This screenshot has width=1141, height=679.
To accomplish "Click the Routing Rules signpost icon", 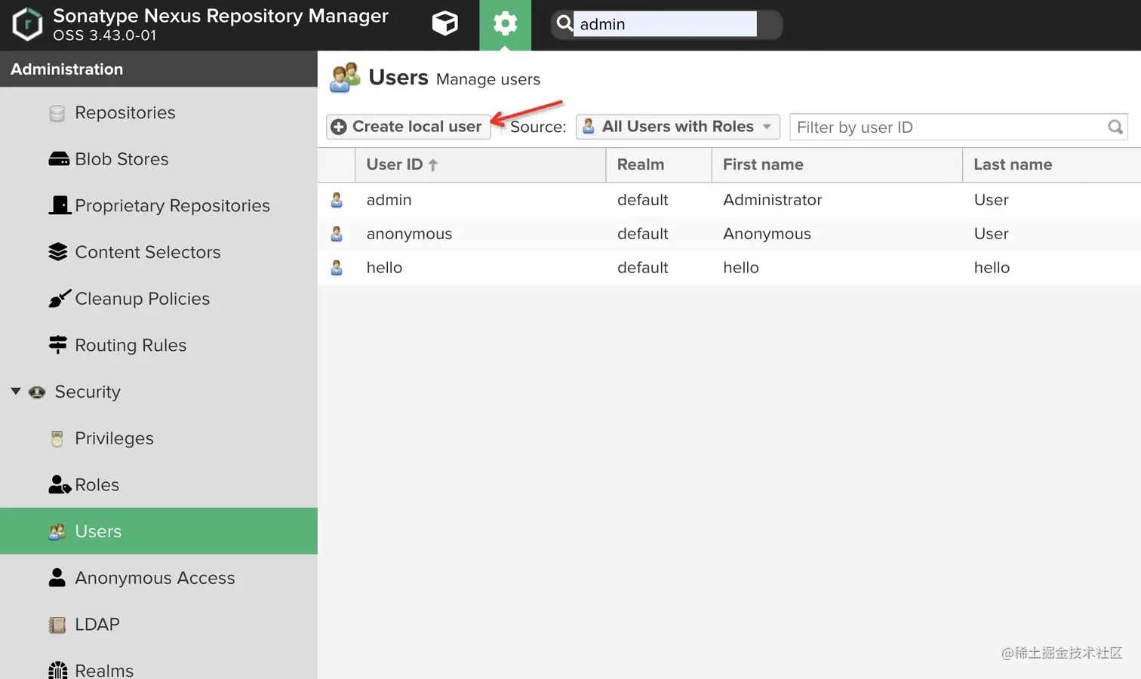I will 57,345.
